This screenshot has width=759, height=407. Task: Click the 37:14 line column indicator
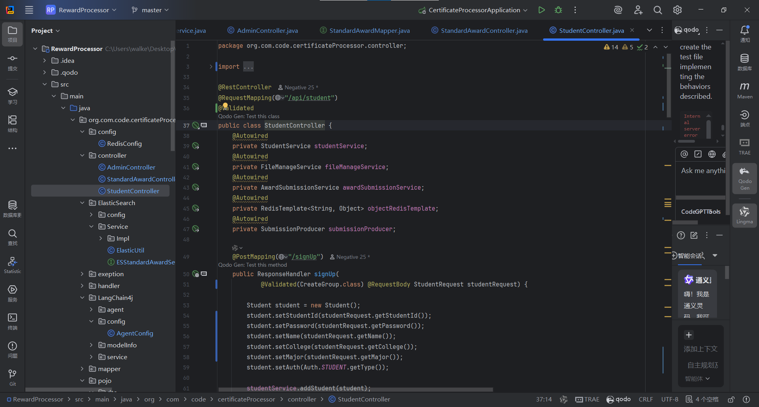coord(544,399)
